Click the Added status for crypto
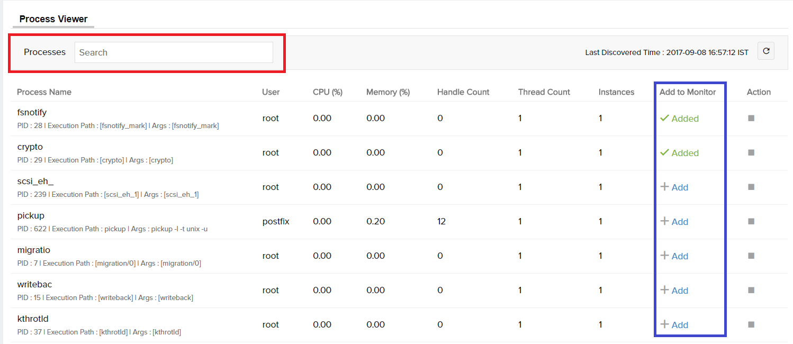 pyautogui.click(x=680, y=153)
